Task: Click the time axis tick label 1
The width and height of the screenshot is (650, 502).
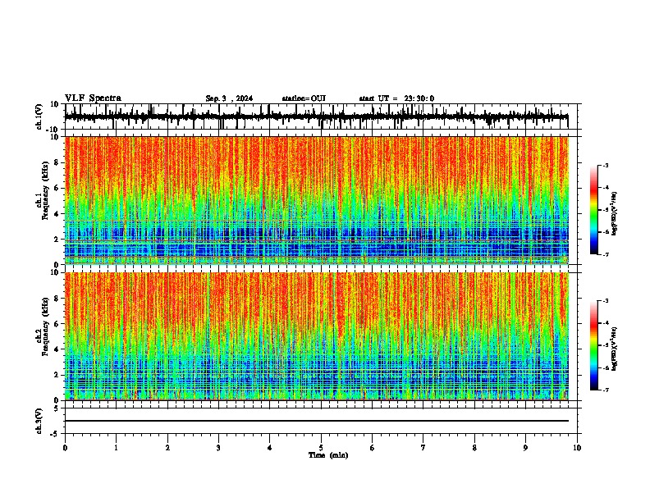Action: [x=116, y=448]
